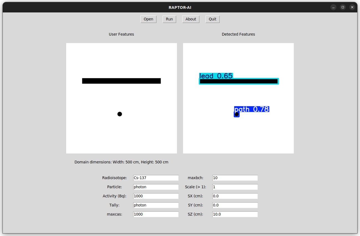Screen dimensions: 360x236
Task: Maximize the RAPTOR-AI window
Action: (x=343, y=7)
